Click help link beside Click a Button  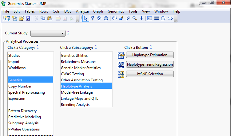(x=151, y=47)
